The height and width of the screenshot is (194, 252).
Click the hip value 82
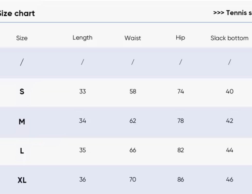(x=181, y=150)
